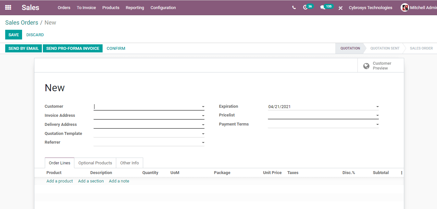Click the Subtotal column header
Viewport: 437px width, 209px height.
tap(381, 173)
